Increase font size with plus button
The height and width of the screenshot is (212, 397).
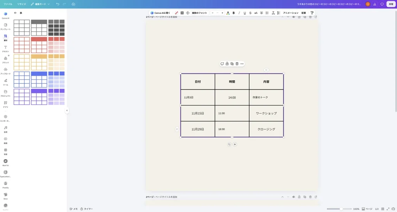[222, 13]
